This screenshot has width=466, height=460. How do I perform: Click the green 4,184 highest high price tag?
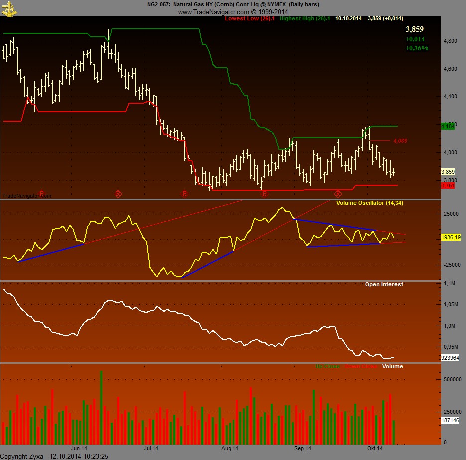(448, 127)
